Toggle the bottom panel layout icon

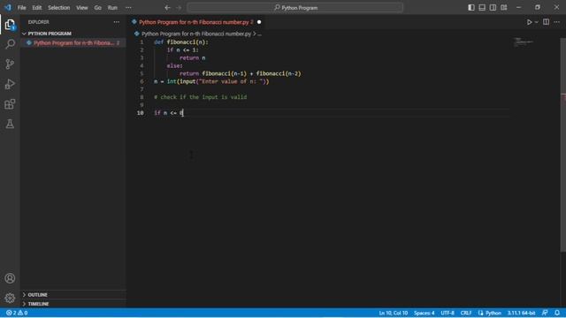click(482, 8)
